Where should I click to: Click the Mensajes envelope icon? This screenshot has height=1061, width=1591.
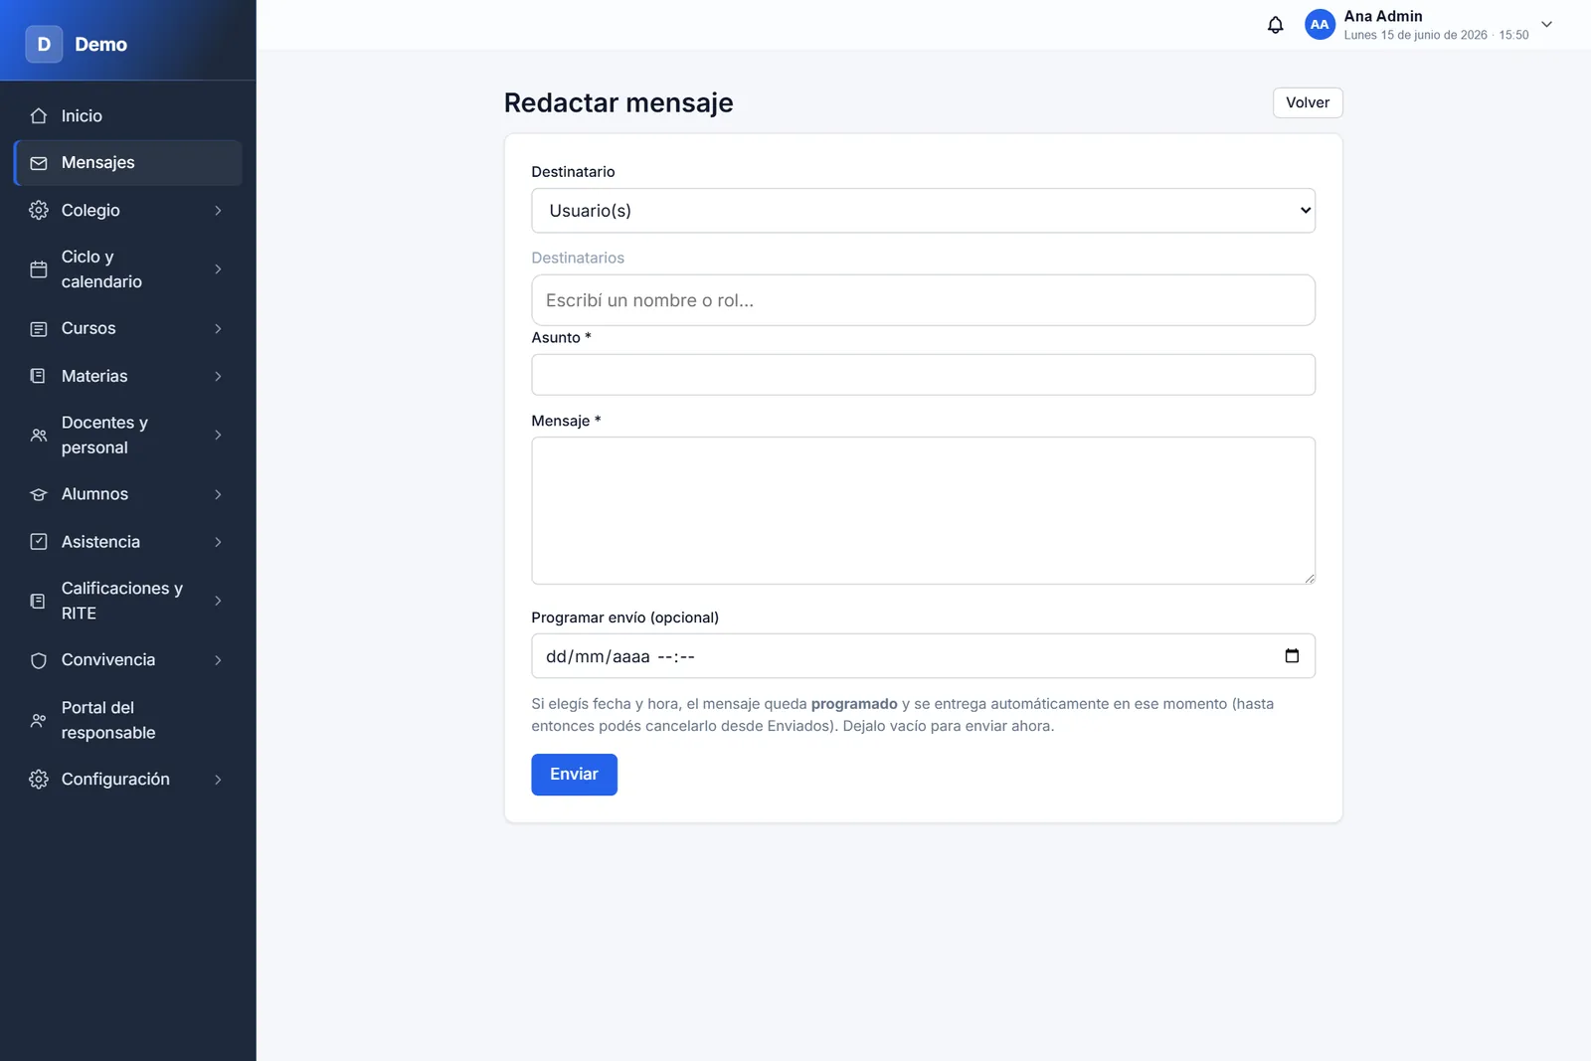click(x=39, y=163)
